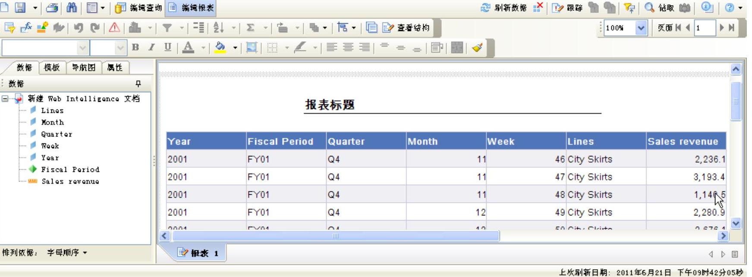
Task: Toggle Bold formatting
Action: (135, 47)
